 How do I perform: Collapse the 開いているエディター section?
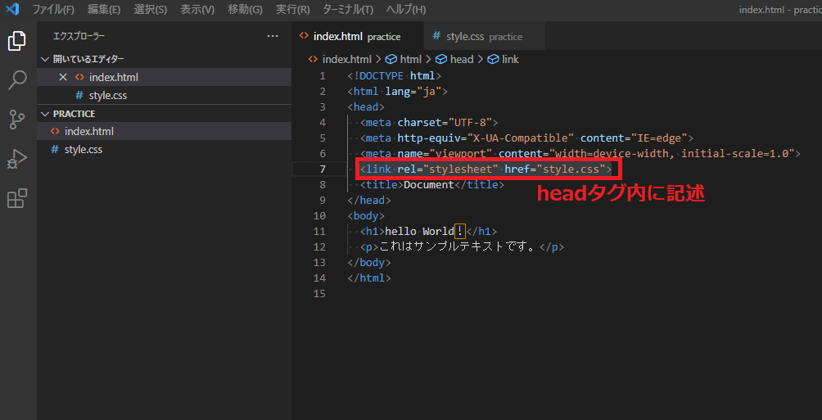(x=44, y=59)
